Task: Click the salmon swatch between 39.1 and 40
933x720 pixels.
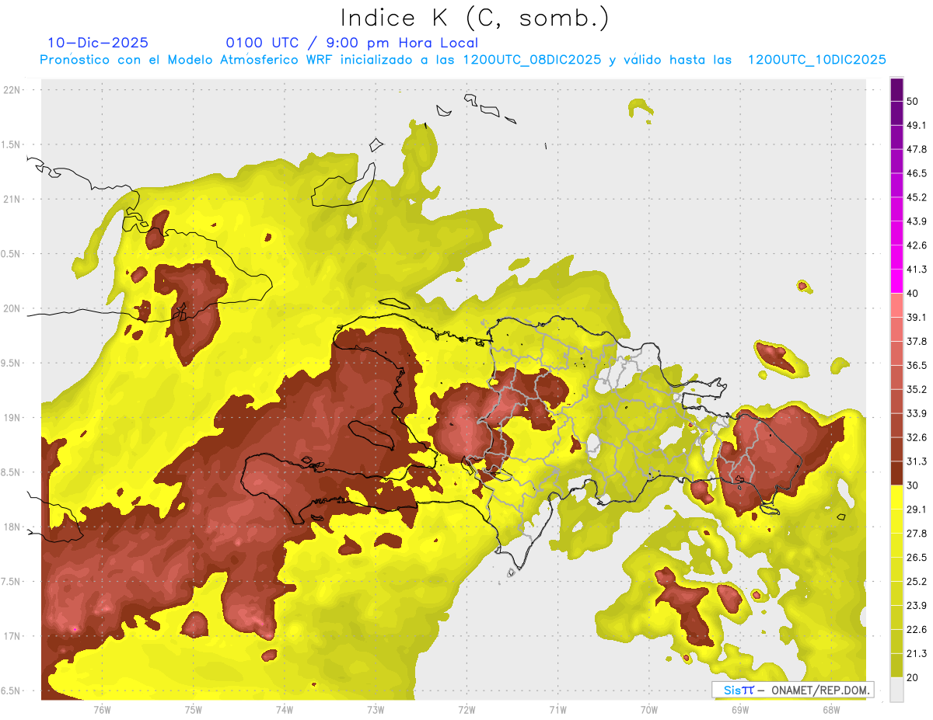Action: pos(897,305)
